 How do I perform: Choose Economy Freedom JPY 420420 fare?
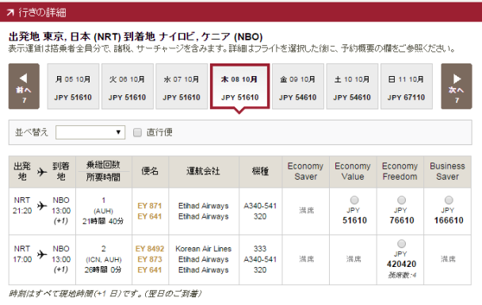click(401, 244)
